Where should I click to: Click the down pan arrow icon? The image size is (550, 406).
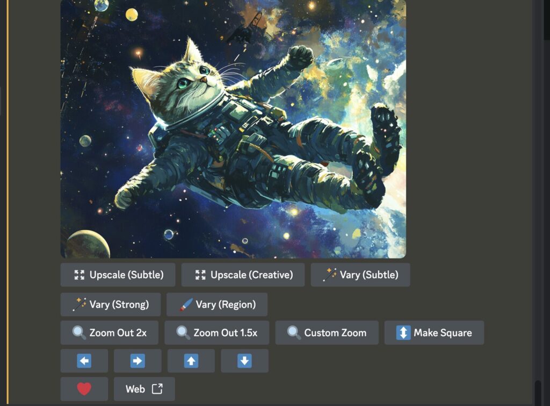244,360
